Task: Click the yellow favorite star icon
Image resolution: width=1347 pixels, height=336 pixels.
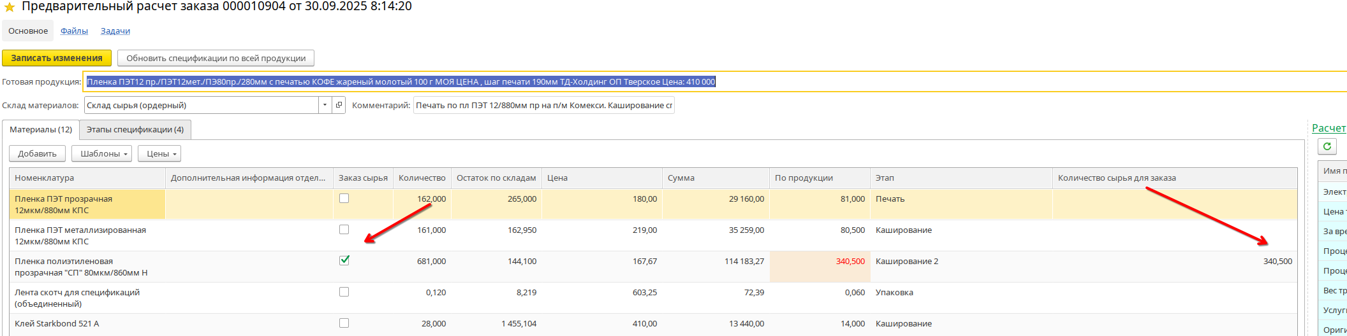Action: pos(9,7)
